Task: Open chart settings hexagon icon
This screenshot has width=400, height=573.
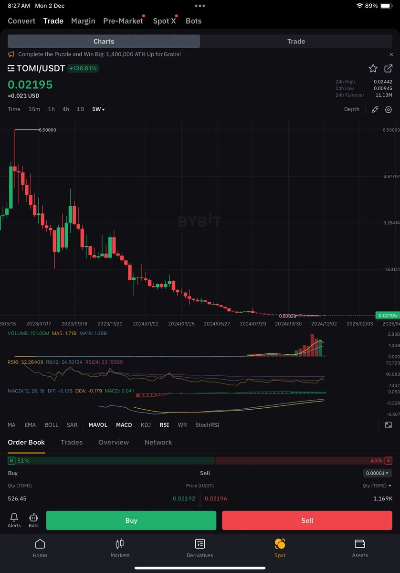Action: pyautogui.click(x=388, y=109)
